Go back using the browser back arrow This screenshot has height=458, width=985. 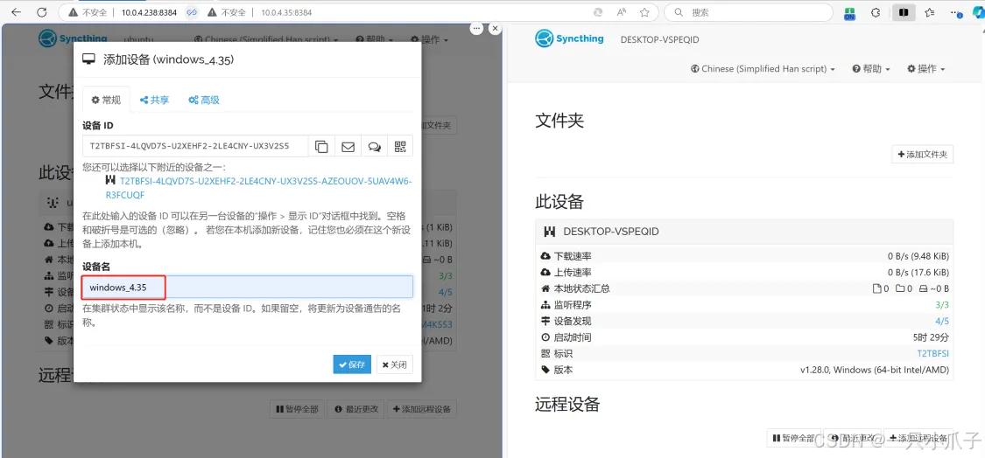[x=17, y=12]
